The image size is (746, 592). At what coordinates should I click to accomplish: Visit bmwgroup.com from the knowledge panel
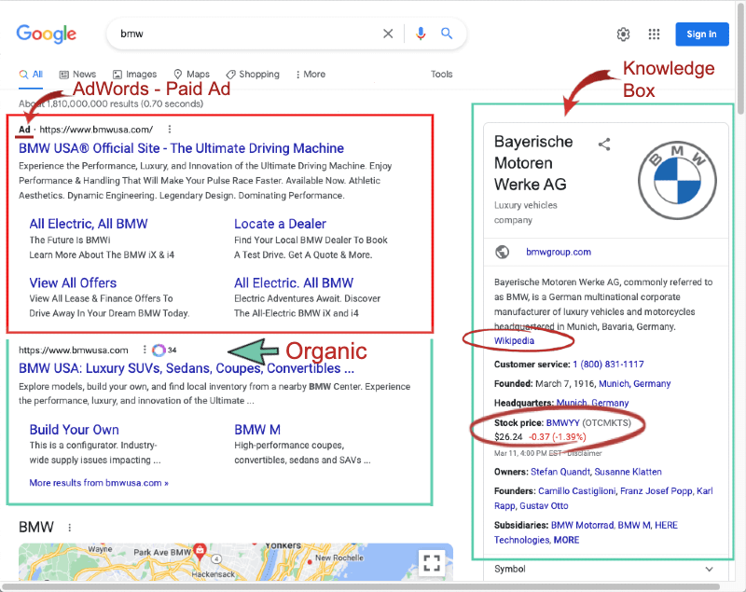click(558, 252)
